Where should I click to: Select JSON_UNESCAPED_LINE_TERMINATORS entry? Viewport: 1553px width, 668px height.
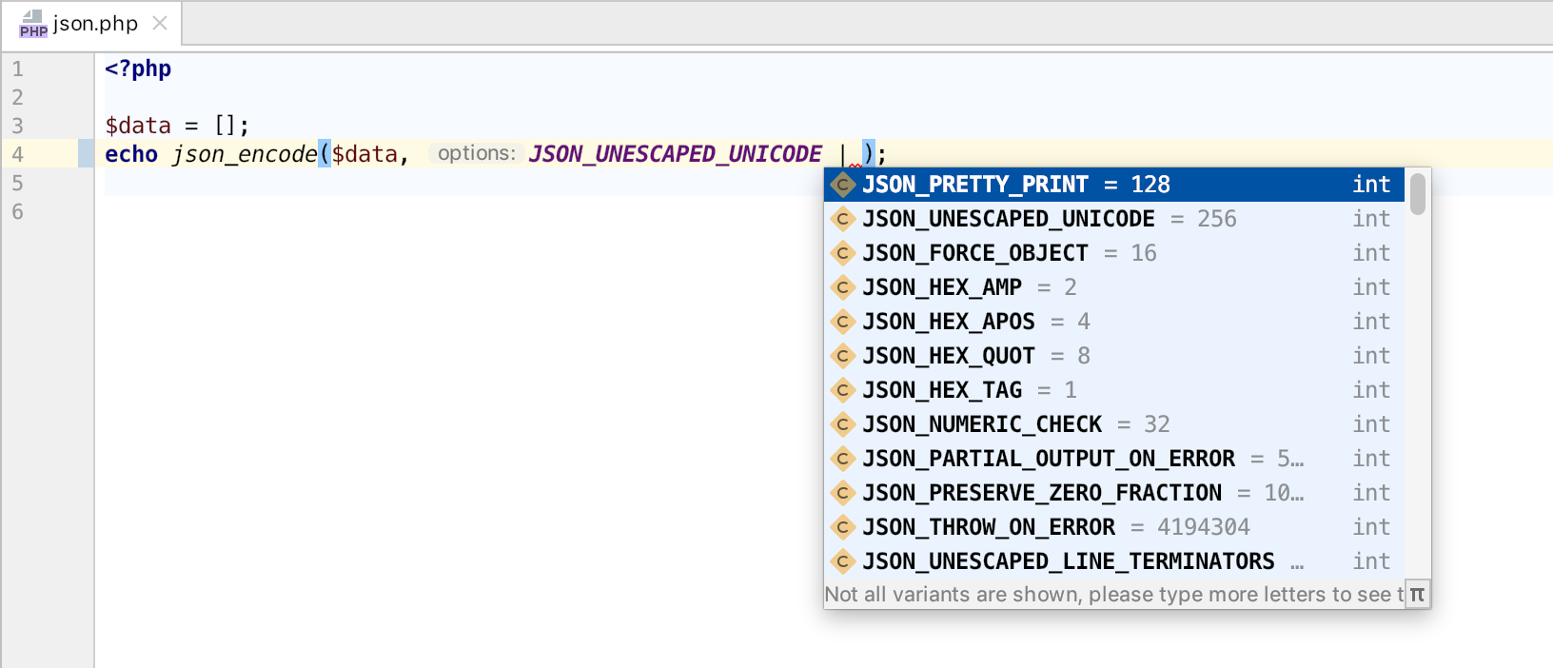click(x=1068, y=561)
